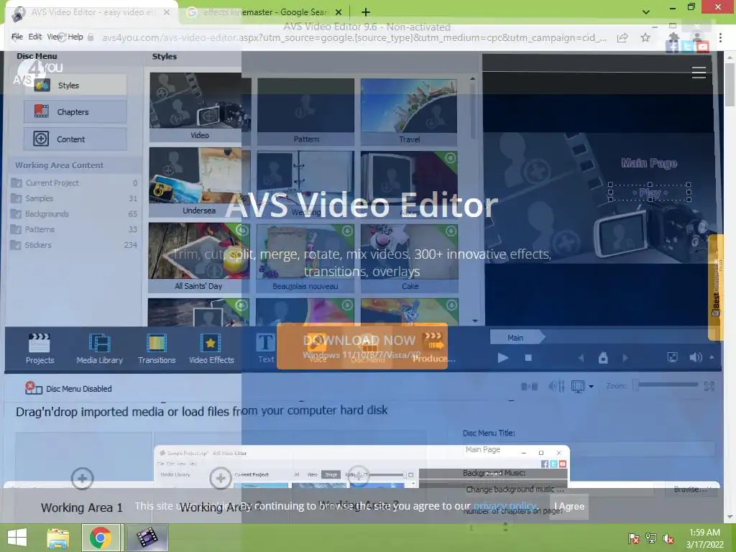Toggle the Disc Menu Disabled switch

33,387
